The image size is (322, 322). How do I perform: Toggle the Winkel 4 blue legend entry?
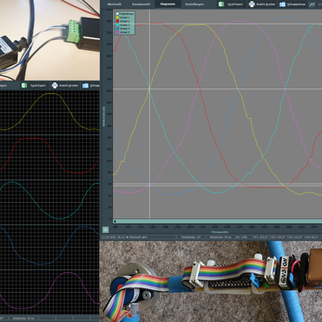click(x=123, y=28)
